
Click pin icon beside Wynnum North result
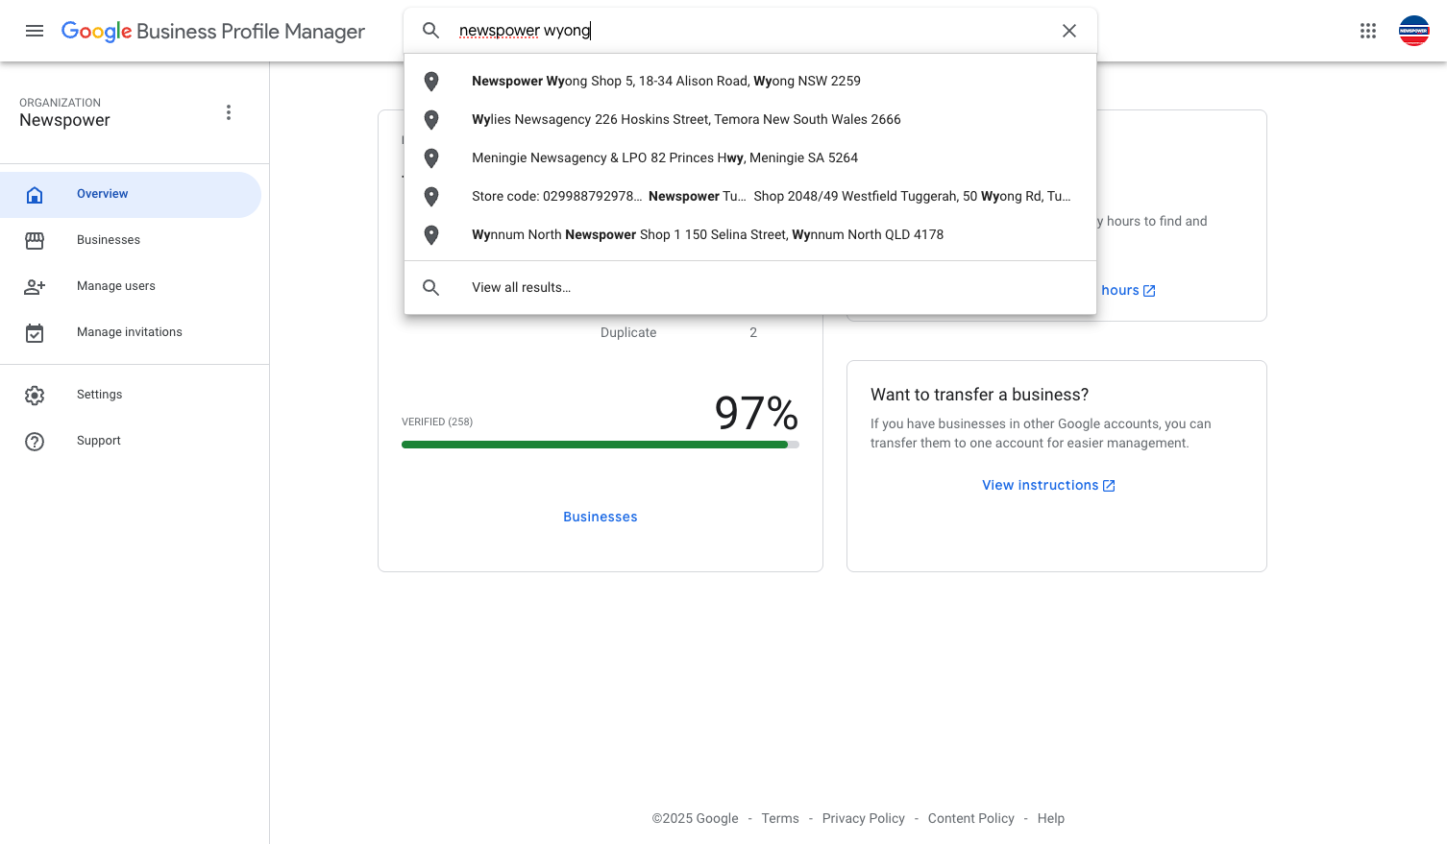click(x=431, y=235)
